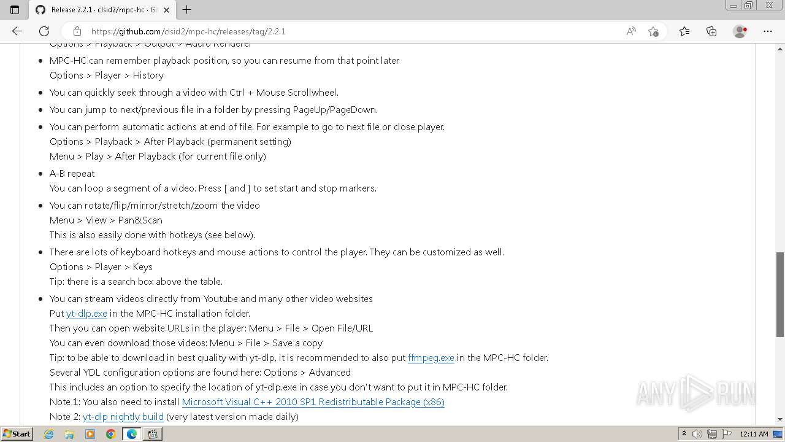Launch Internet Explorer from taskbar

pos(49,434)
